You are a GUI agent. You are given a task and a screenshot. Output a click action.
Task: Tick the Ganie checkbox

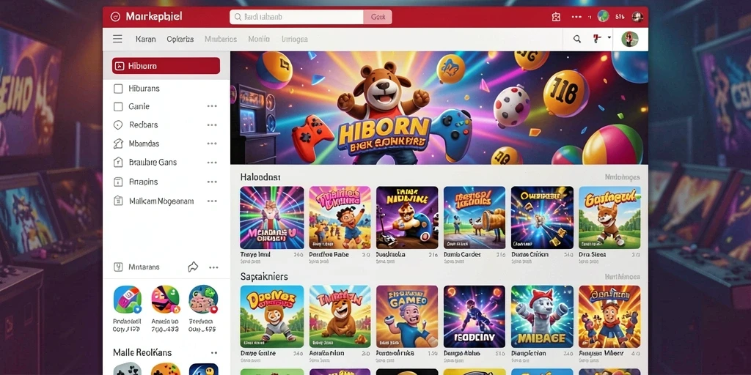[x=118, y=107]
